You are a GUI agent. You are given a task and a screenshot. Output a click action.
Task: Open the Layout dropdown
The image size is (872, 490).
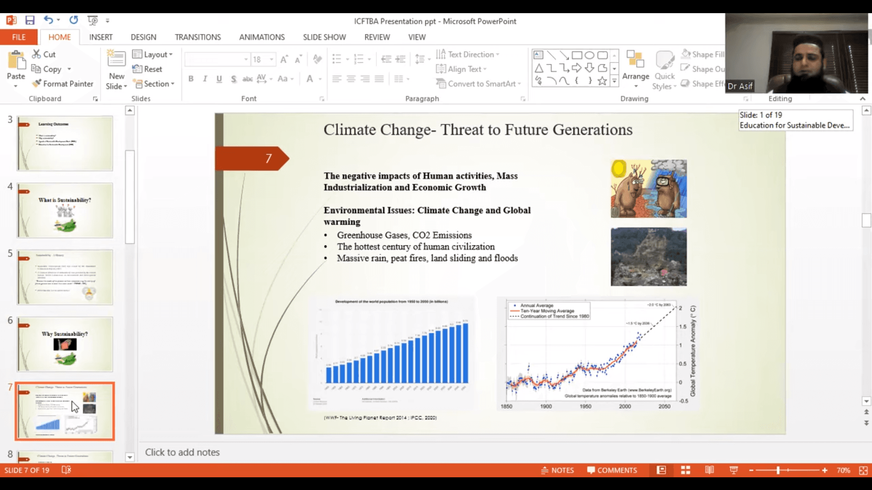point(153,54)
